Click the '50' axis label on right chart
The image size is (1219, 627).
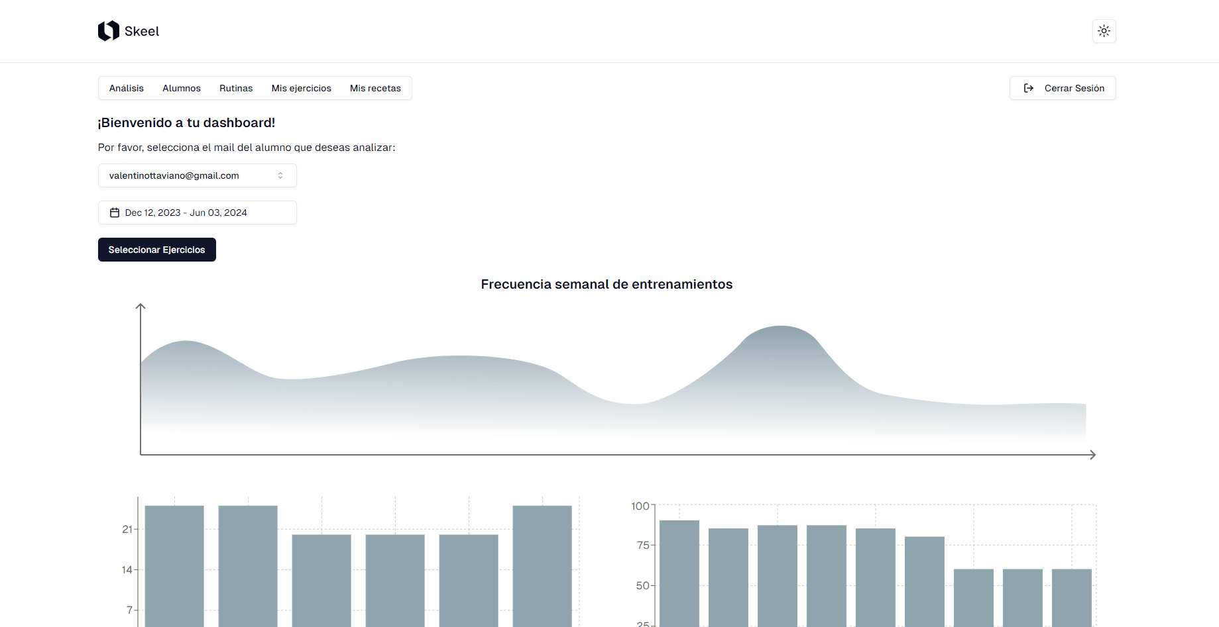[x=643, y=585]
